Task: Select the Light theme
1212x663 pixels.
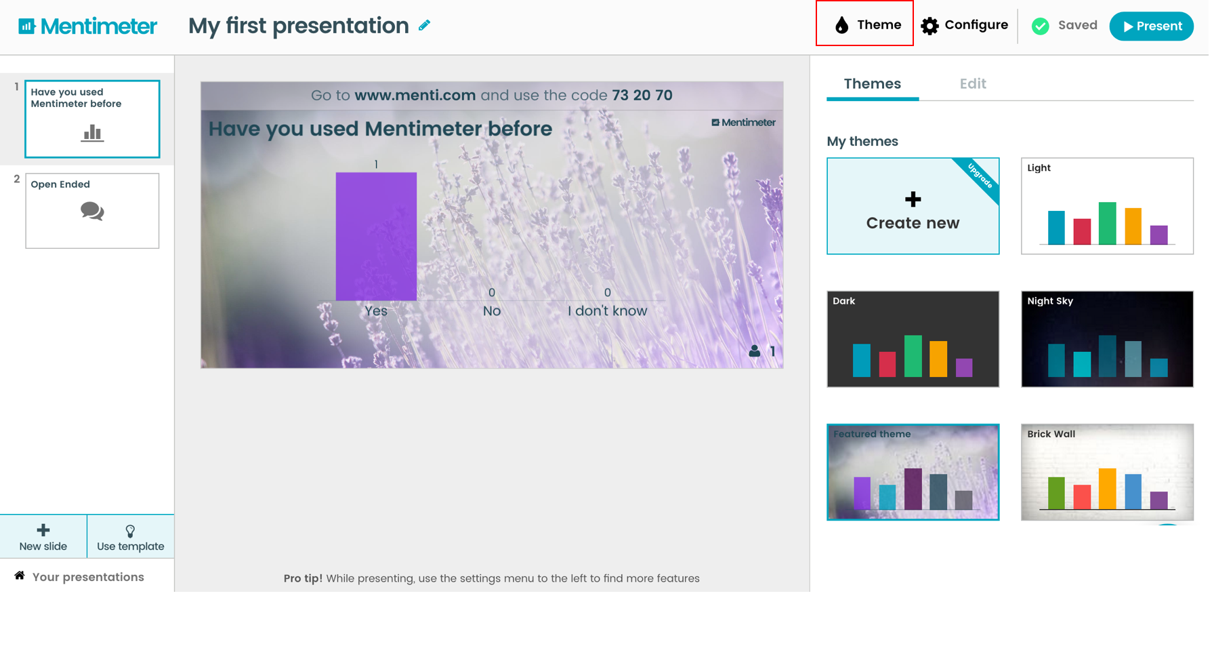Action: (1107, 206)
